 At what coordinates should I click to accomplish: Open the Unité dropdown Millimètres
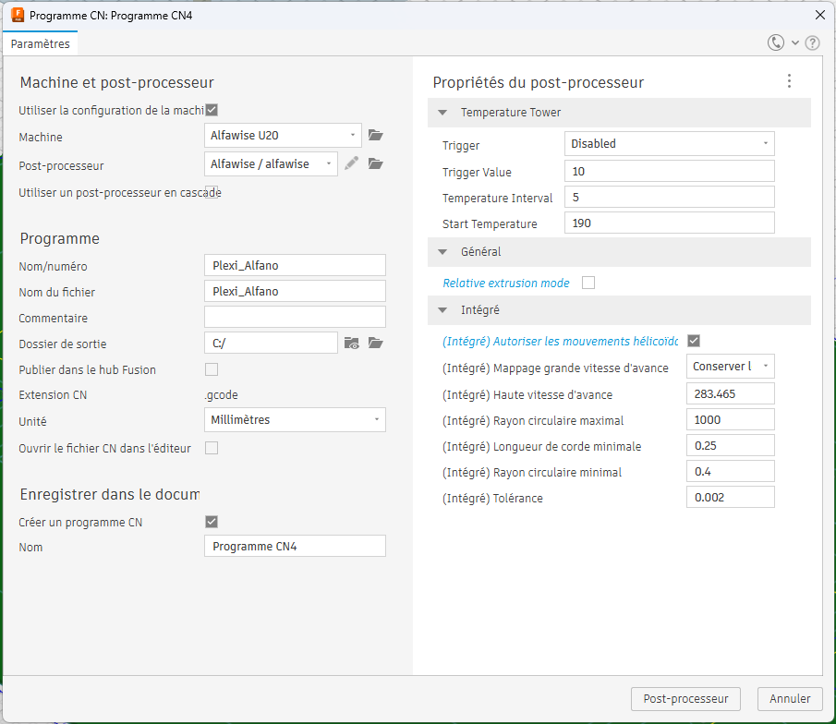pos(294,420)
